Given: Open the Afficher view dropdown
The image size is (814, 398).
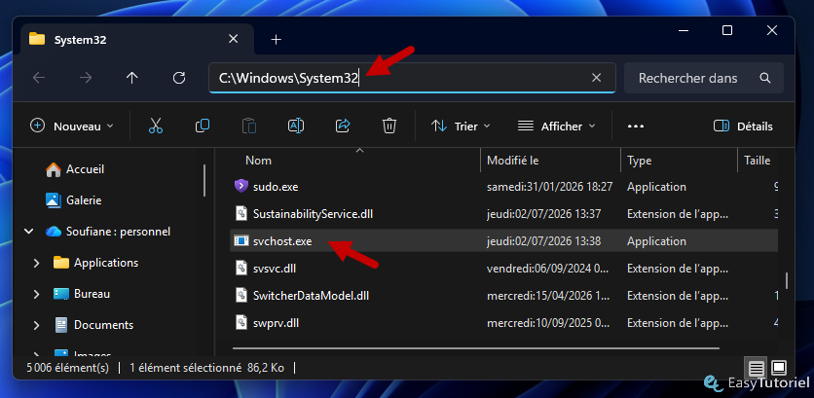Looking at the screenshot, I should pyautogui.click(x=557, y=127).
